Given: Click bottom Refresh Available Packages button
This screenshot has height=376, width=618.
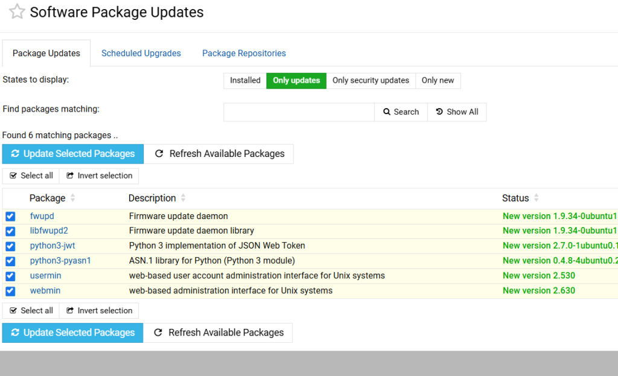Looking at the screenshot, I should click(219, 333).
